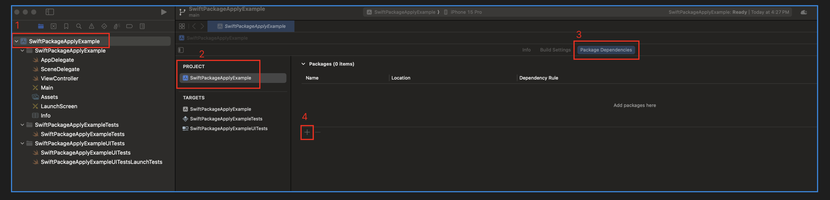Screen dimensions: 830x200
Task: Collapse the root SwiftPackageApplyExample project chevron
Action: coord(16,41)
